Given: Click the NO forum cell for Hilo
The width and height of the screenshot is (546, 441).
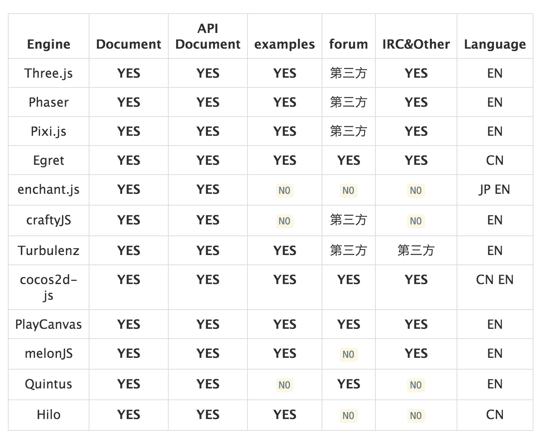Looking at the screenshot, I should pyautogui.click(x=348, y=415).
